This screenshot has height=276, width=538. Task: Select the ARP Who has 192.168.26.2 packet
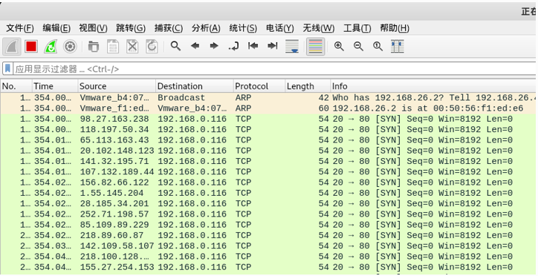tap(268, 98)
